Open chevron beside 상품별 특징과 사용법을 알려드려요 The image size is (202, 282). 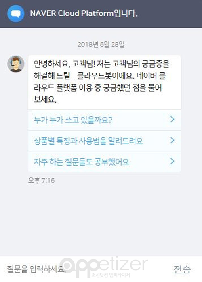pyautogui.click(x=172, y=140)
